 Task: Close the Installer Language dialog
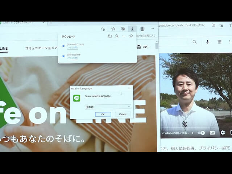pos(129,88)
